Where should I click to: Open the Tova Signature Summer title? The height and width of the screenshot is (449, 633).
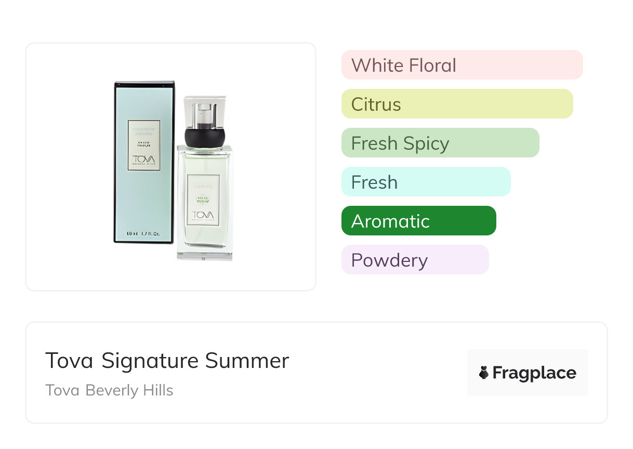(x=167, y=361)
